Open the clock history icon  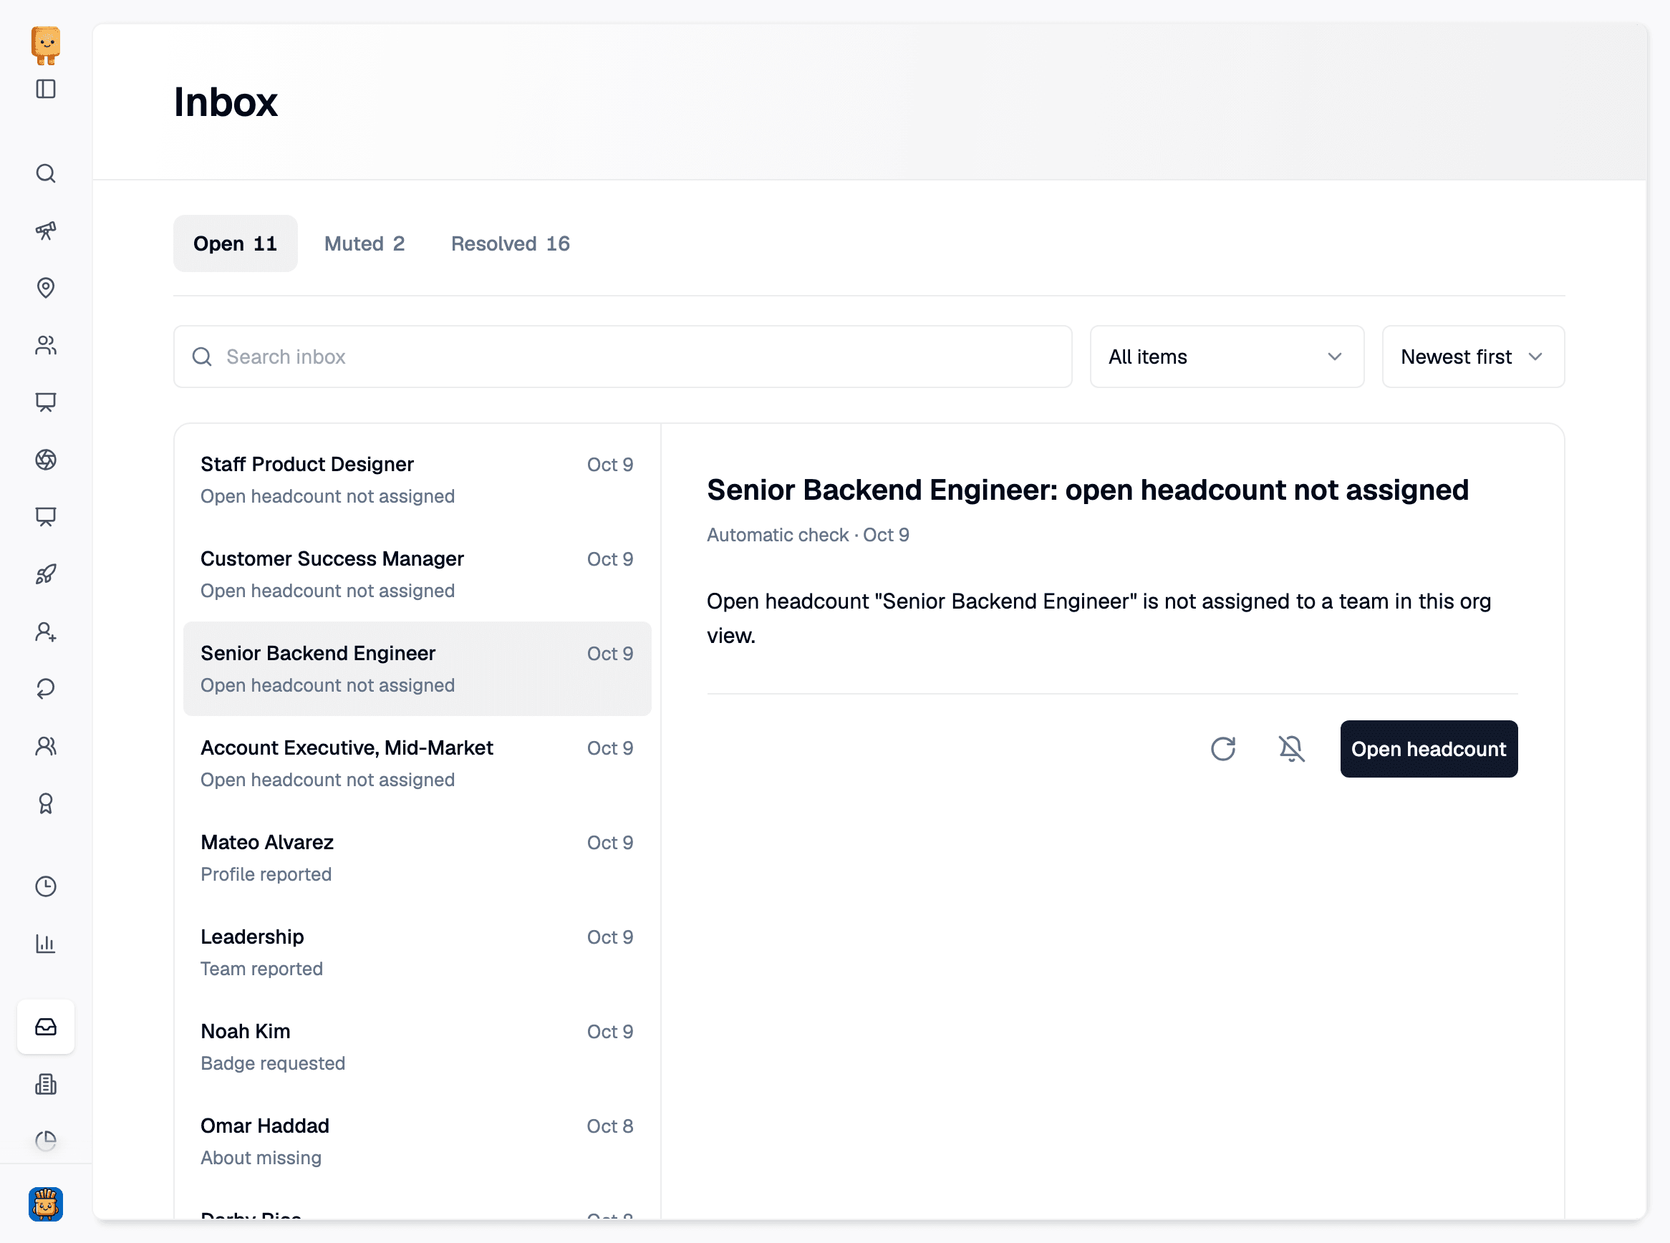coord(46,886)
